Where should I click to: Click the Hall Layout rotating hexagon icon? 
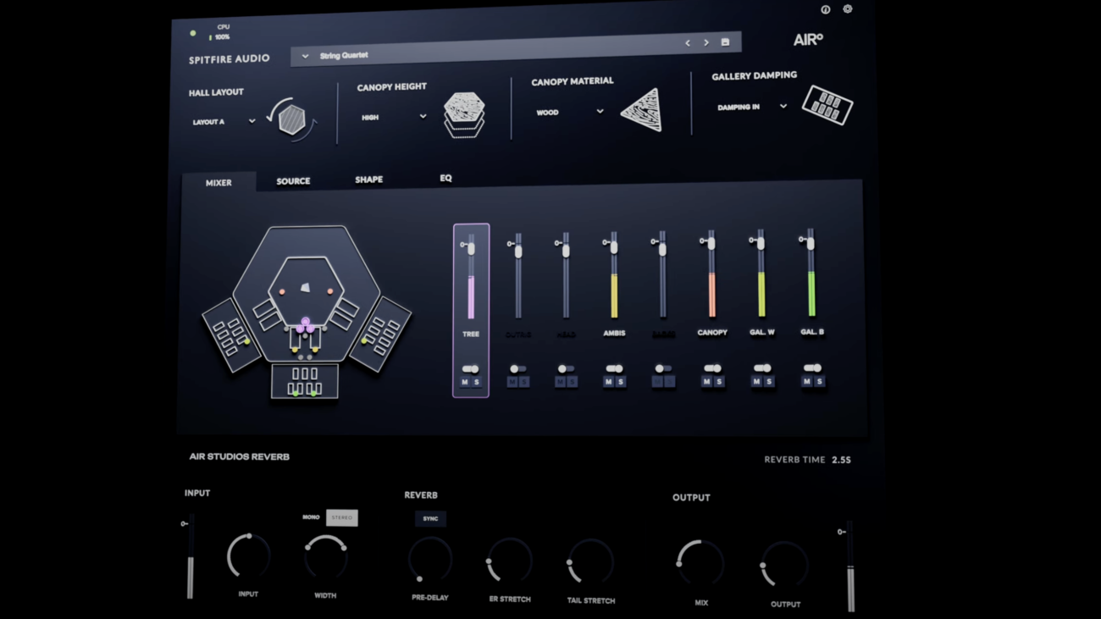coord(291,119)
